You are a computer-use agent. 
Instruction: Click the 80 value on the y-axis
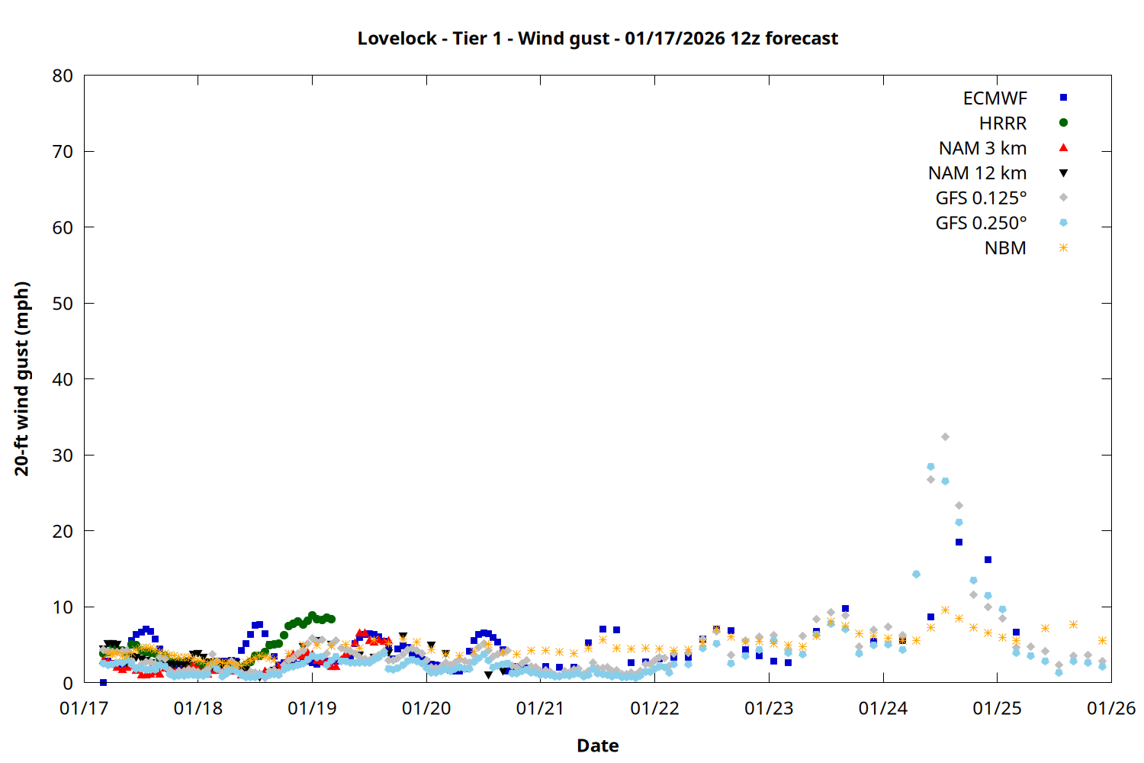[63, 76]
